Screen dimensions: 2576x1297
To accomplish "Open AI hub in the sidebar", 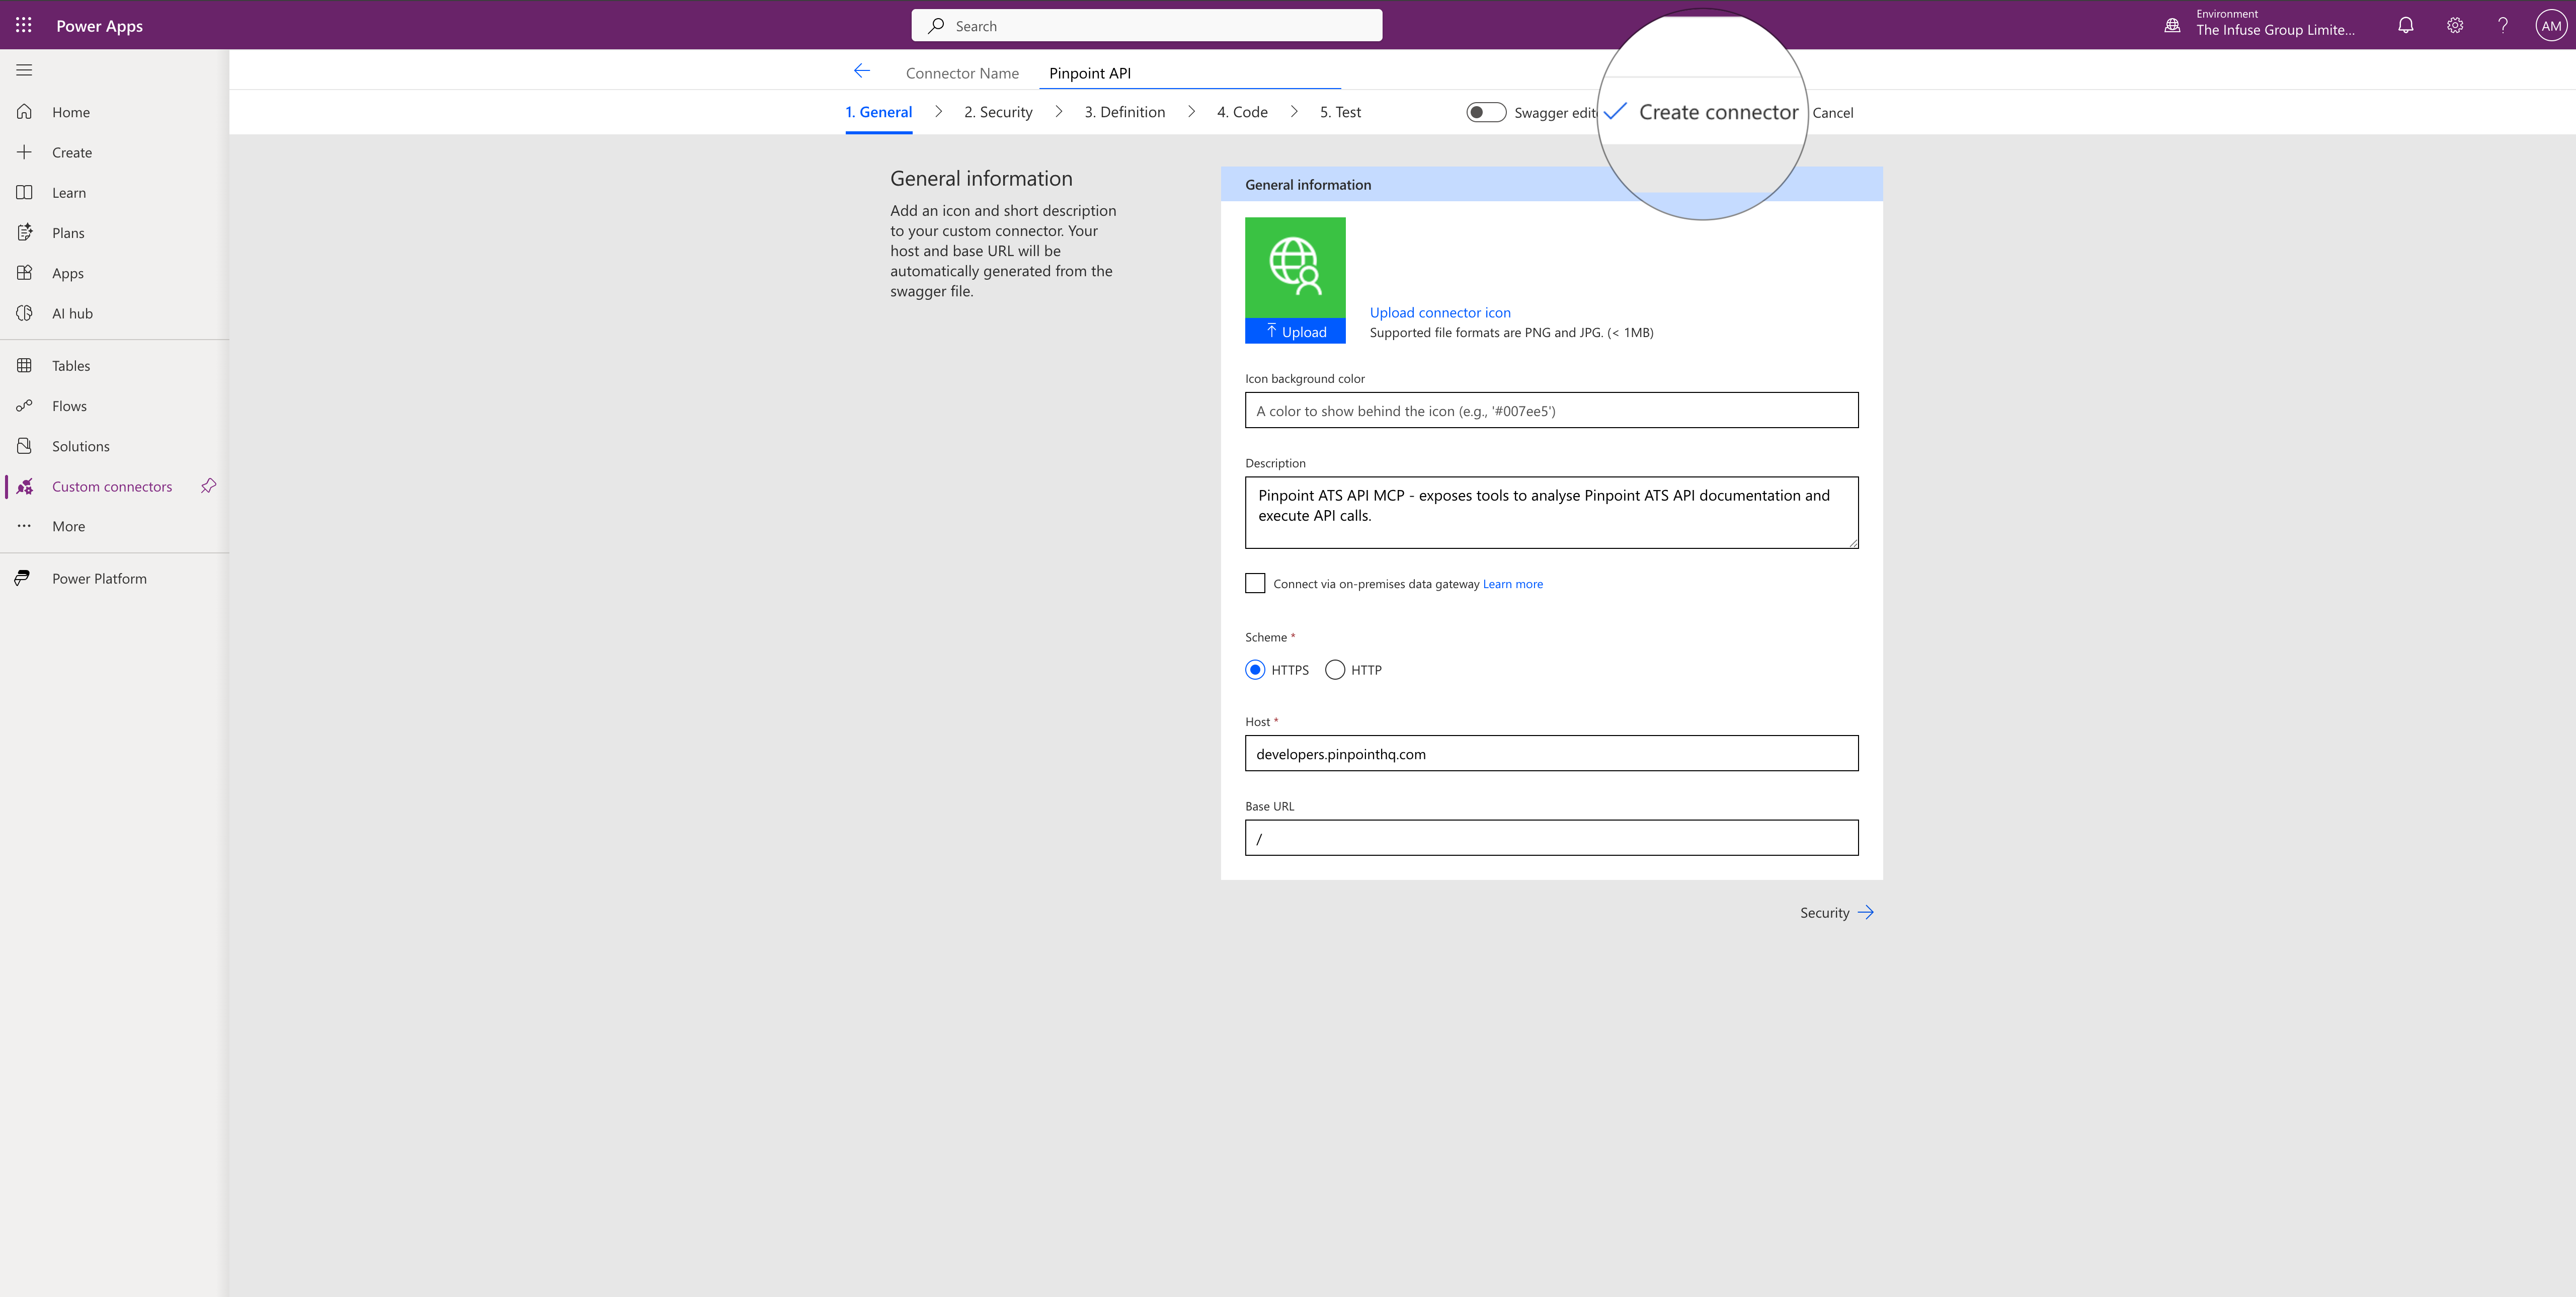I will coord(72,313).
